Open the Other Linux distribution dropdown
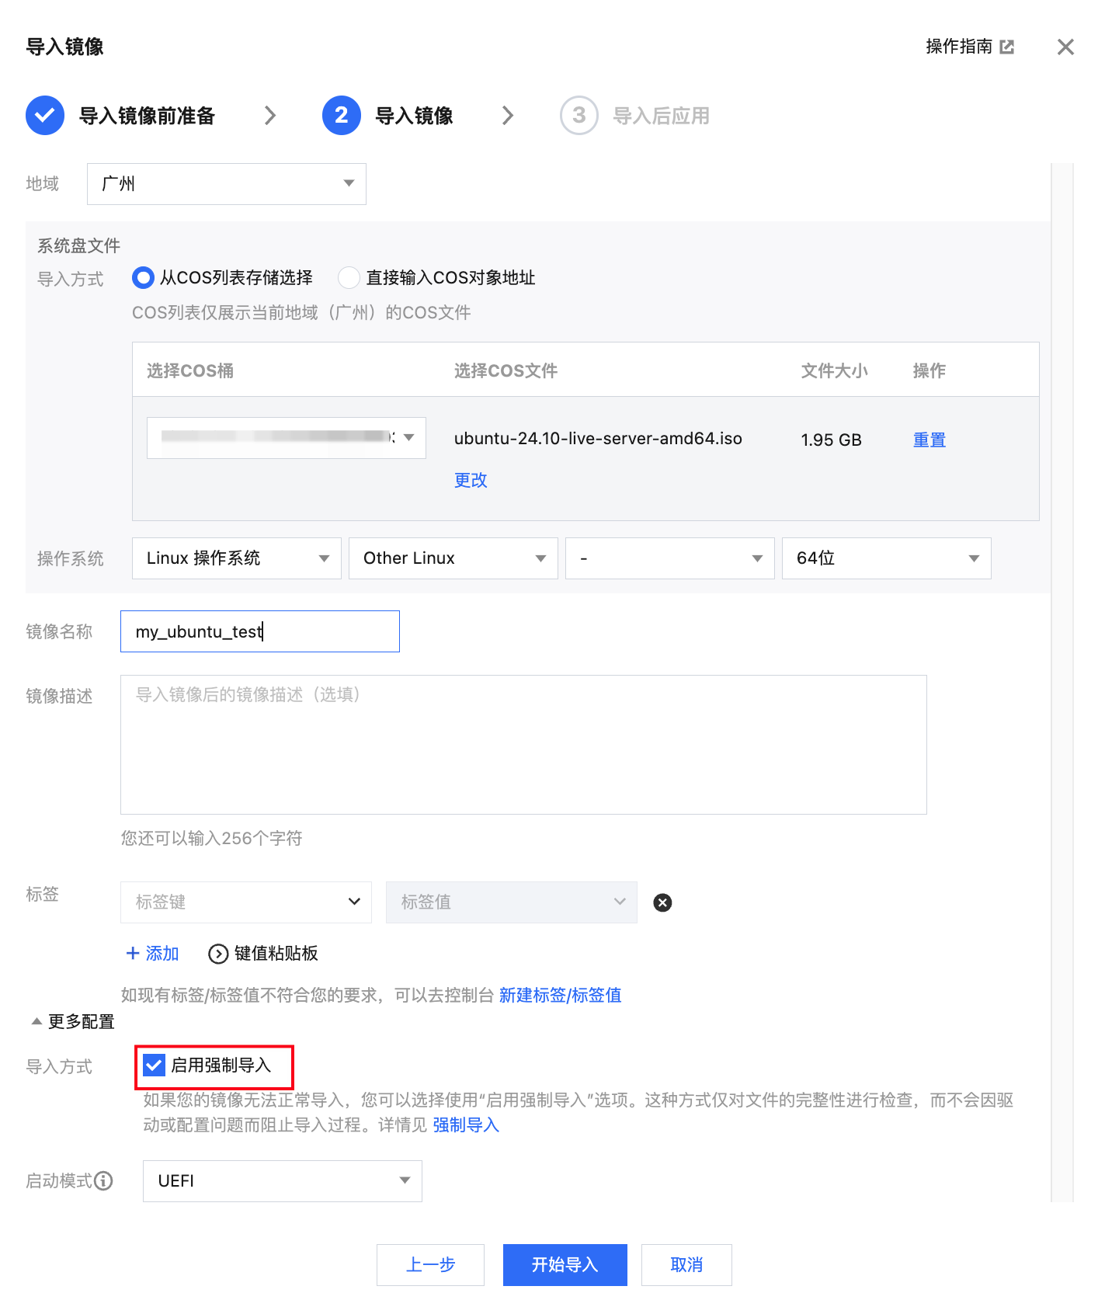The height and width of the screenshot is (1314, 1098). click(453, 558)
